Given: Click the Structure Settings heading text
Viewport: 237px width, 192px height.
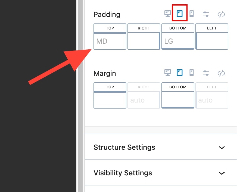Looking at the screenshot, I should pos(124,148).
